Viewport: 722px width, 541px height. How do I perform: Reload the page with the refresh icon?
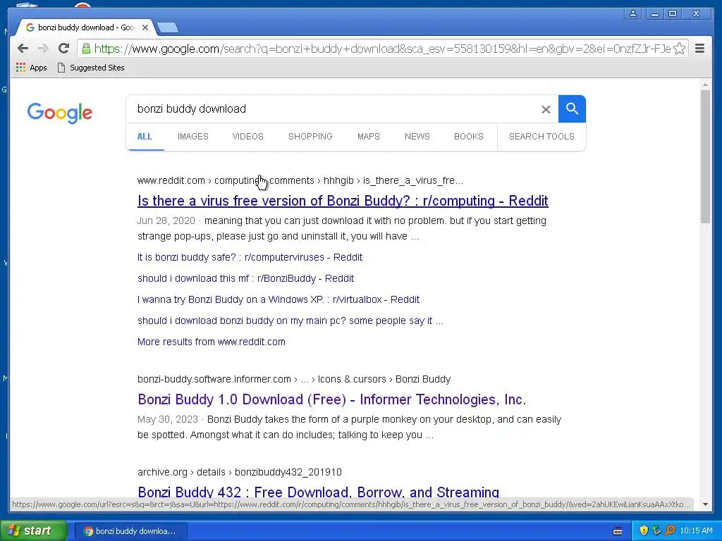pyautogui.click(x=64, y=49)
